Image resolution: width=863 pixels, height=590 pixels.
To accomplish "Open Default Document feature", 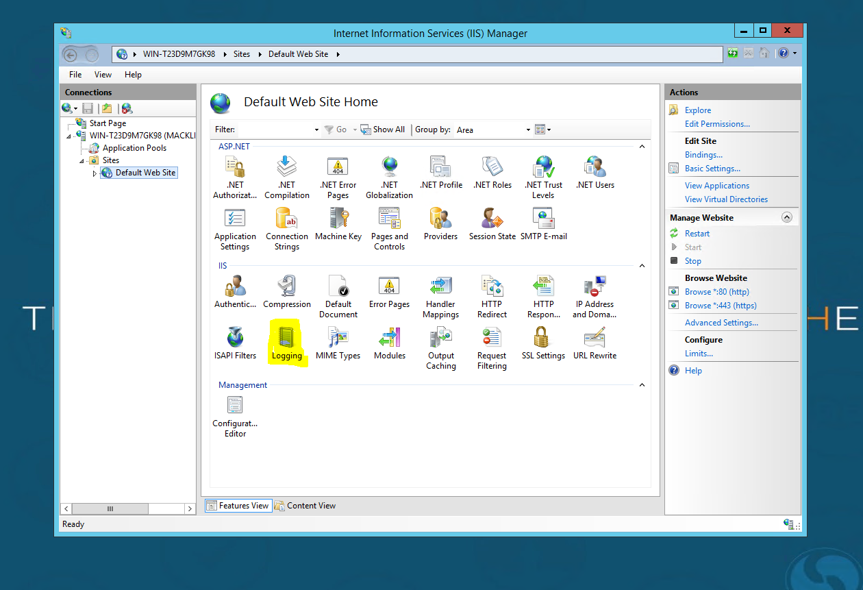I will click(x=338, y=296).
